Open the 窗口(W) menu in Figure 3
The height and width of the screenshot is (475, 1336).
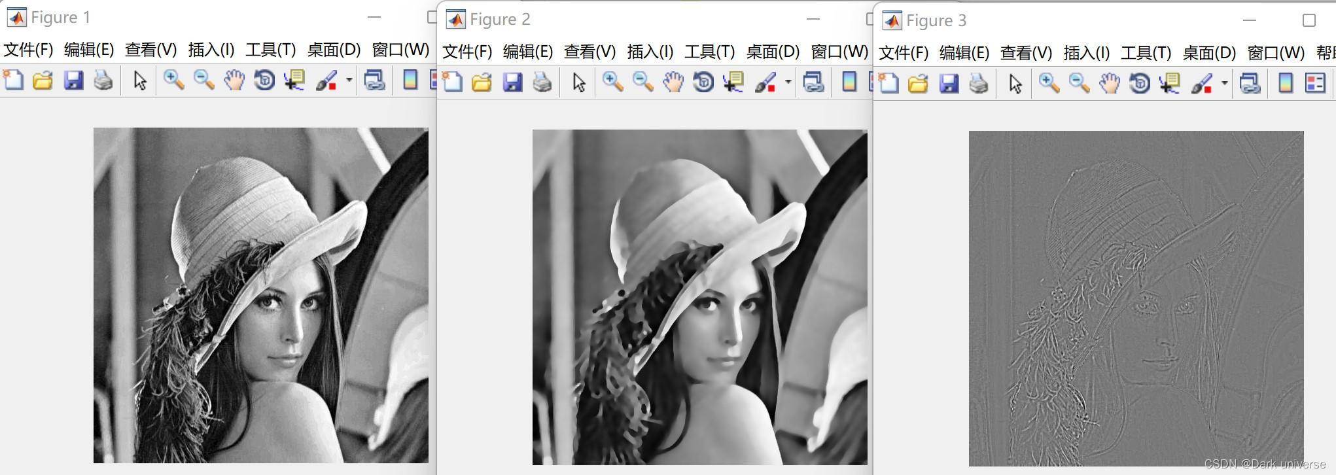point(1276,53)
